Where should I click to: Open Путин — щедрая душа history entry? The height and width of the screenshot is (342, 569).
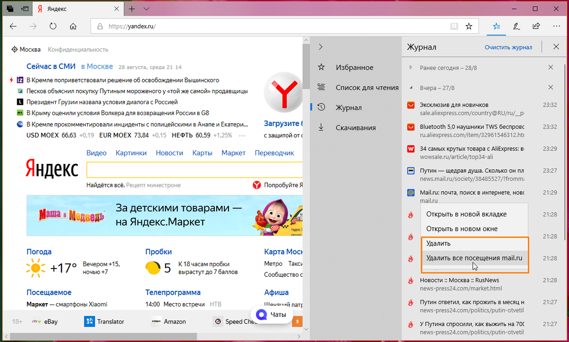(x=482, y=174)
